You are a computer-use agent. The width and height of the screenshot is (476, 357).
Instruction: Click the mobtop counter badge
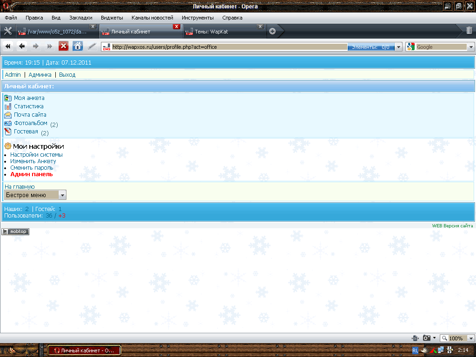click(x=15, y=231)
